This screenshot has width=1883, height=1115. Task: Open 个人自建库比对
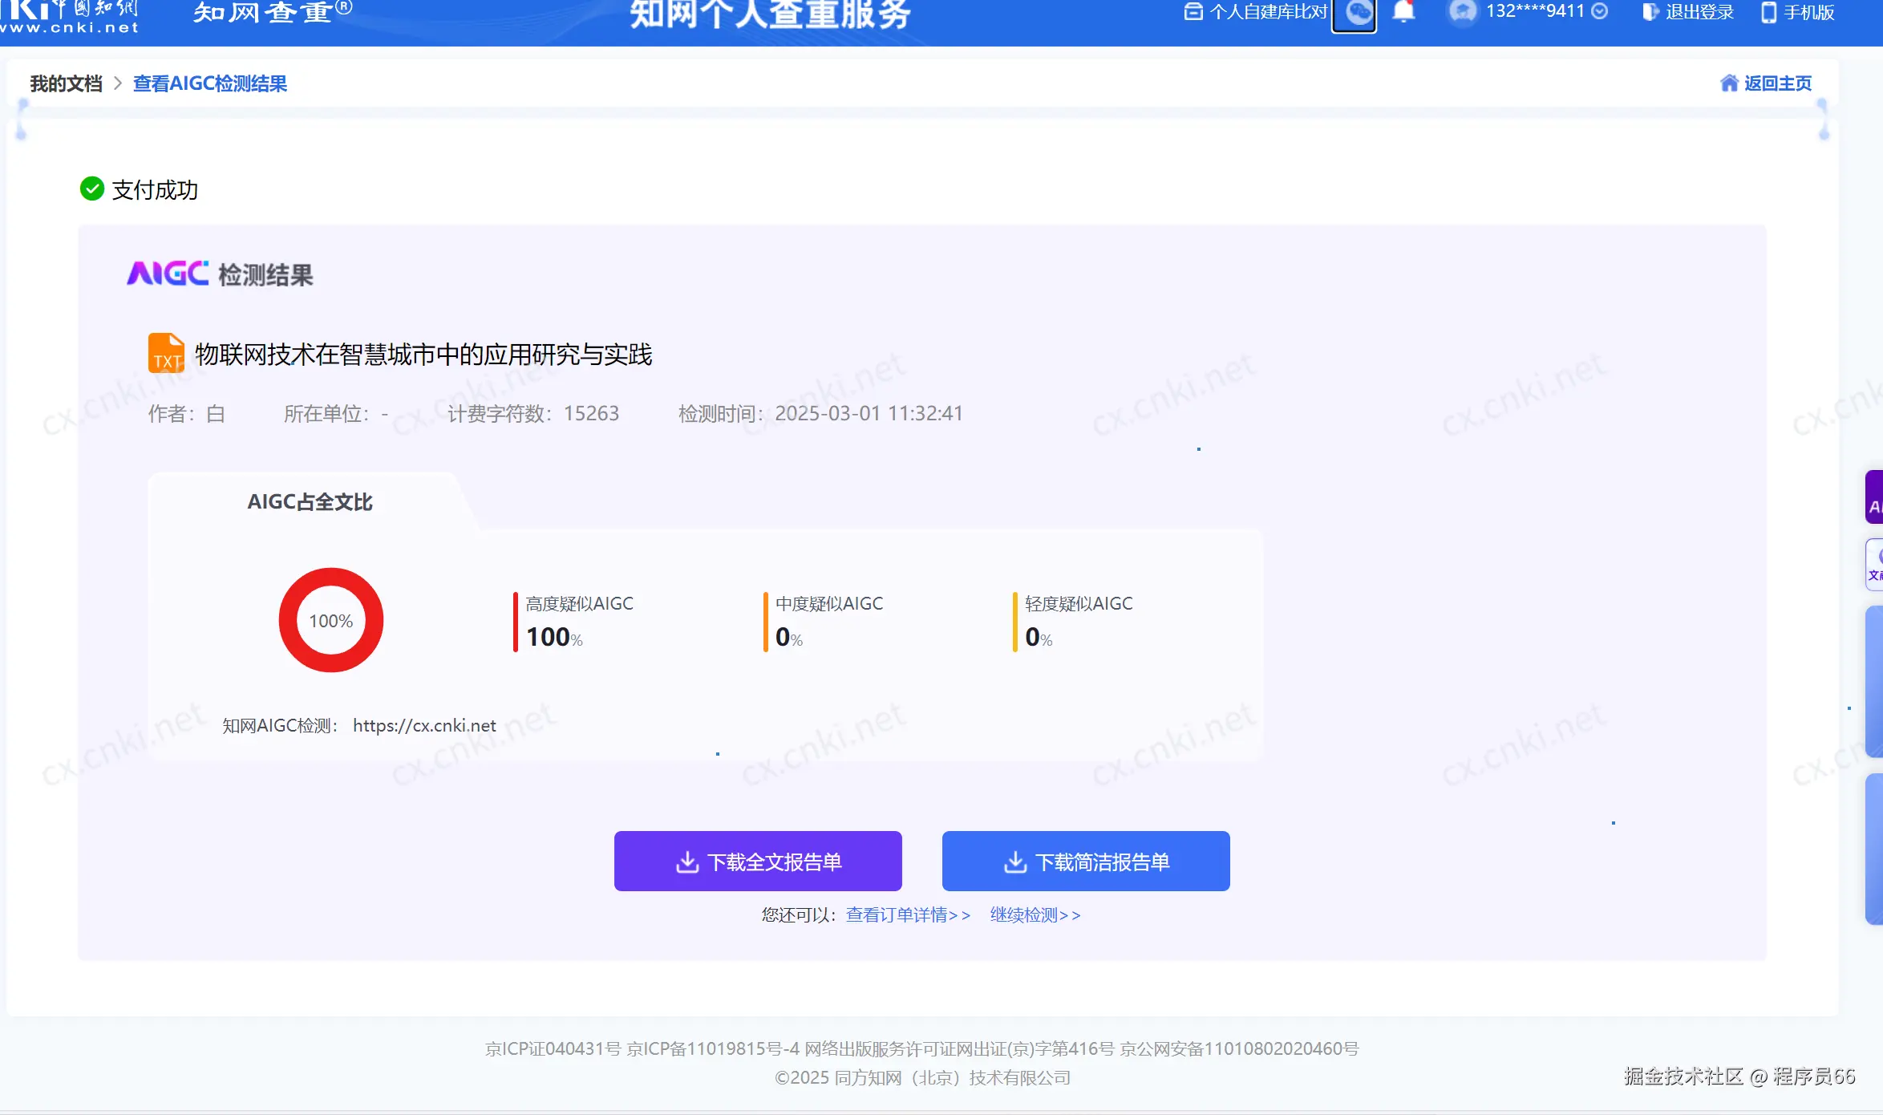[x=1257, y=12]
